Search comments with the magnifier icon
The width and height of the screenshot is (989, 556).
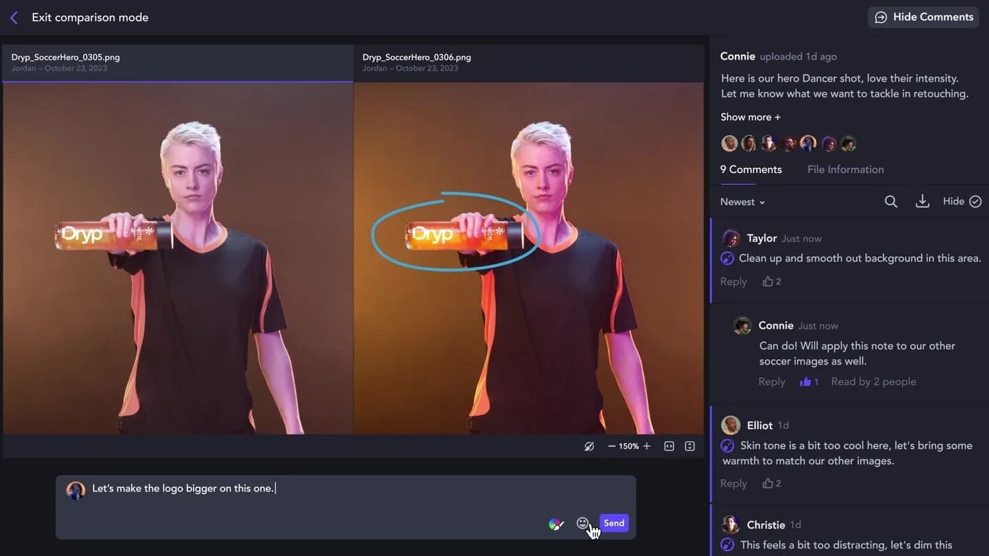(891, 202)
